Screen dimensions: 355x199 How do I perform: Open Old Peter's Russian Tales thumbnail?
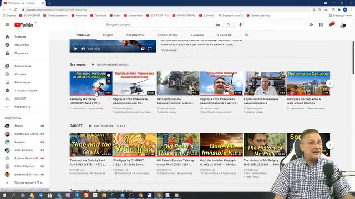pyautogui.click(x=178, y=145)
